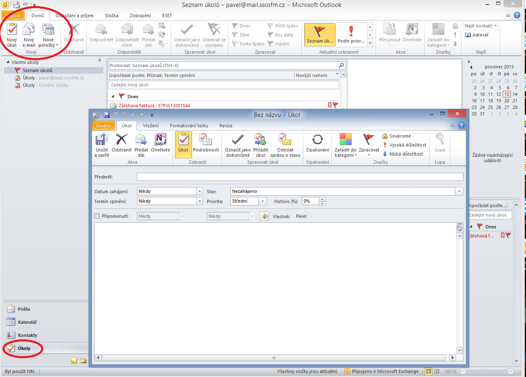Collapse the Vlastní úkoly tree
The width and height of the screenshot is (526, 377).
click(x=8, y=62)
